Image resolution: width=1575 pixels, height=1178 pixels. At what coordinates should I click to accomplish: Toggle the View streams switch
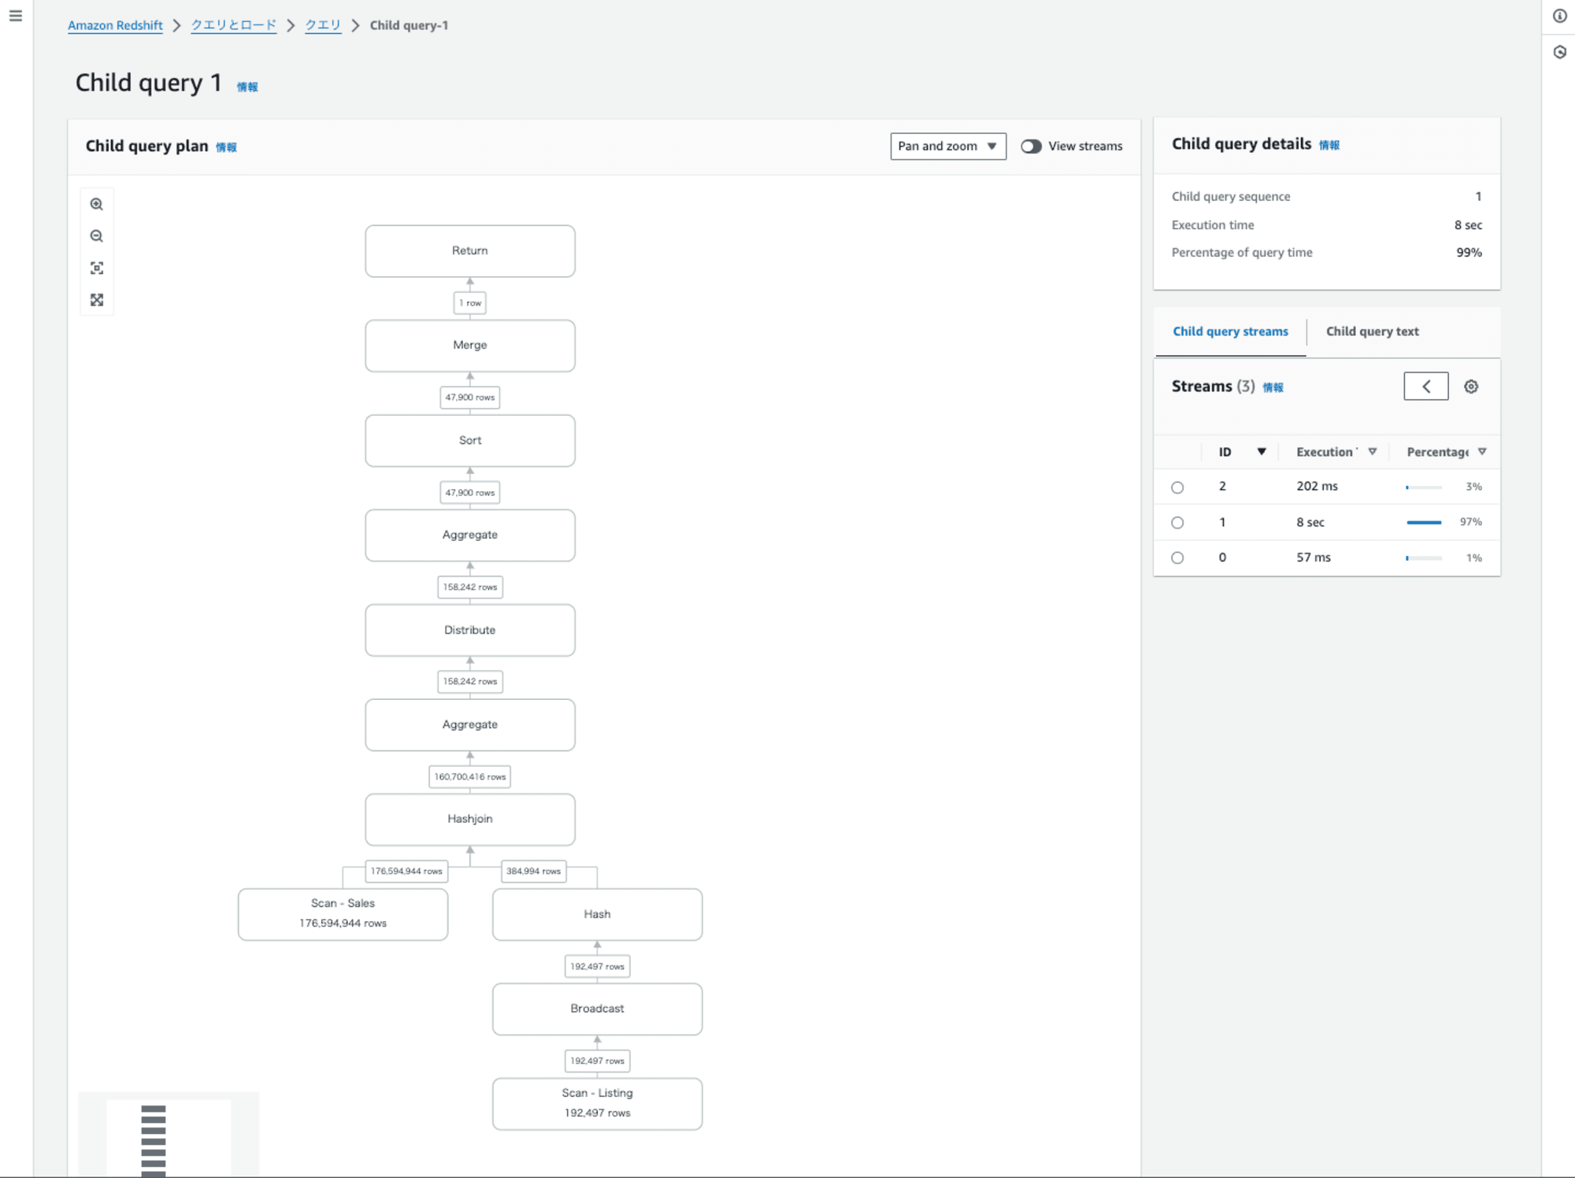[1031, 146]
